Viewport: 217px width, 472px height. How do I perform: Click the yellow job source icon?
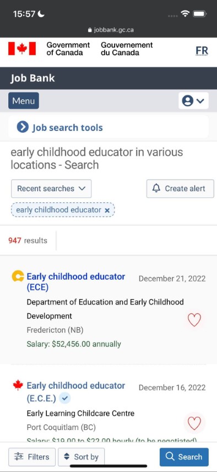tap(18, 276)
